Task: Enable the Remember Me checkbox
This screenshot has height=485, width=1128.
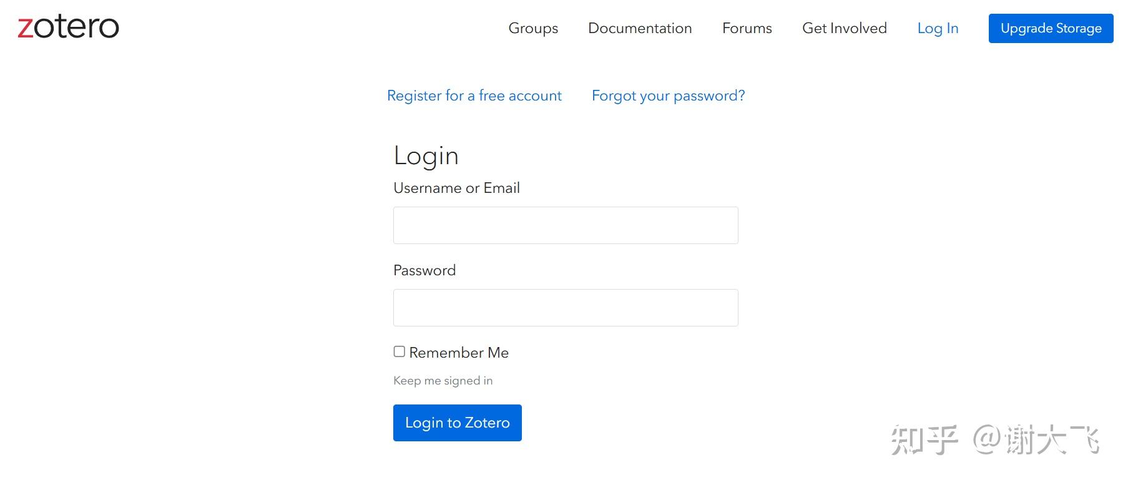Action: click(x=400, y=352)
